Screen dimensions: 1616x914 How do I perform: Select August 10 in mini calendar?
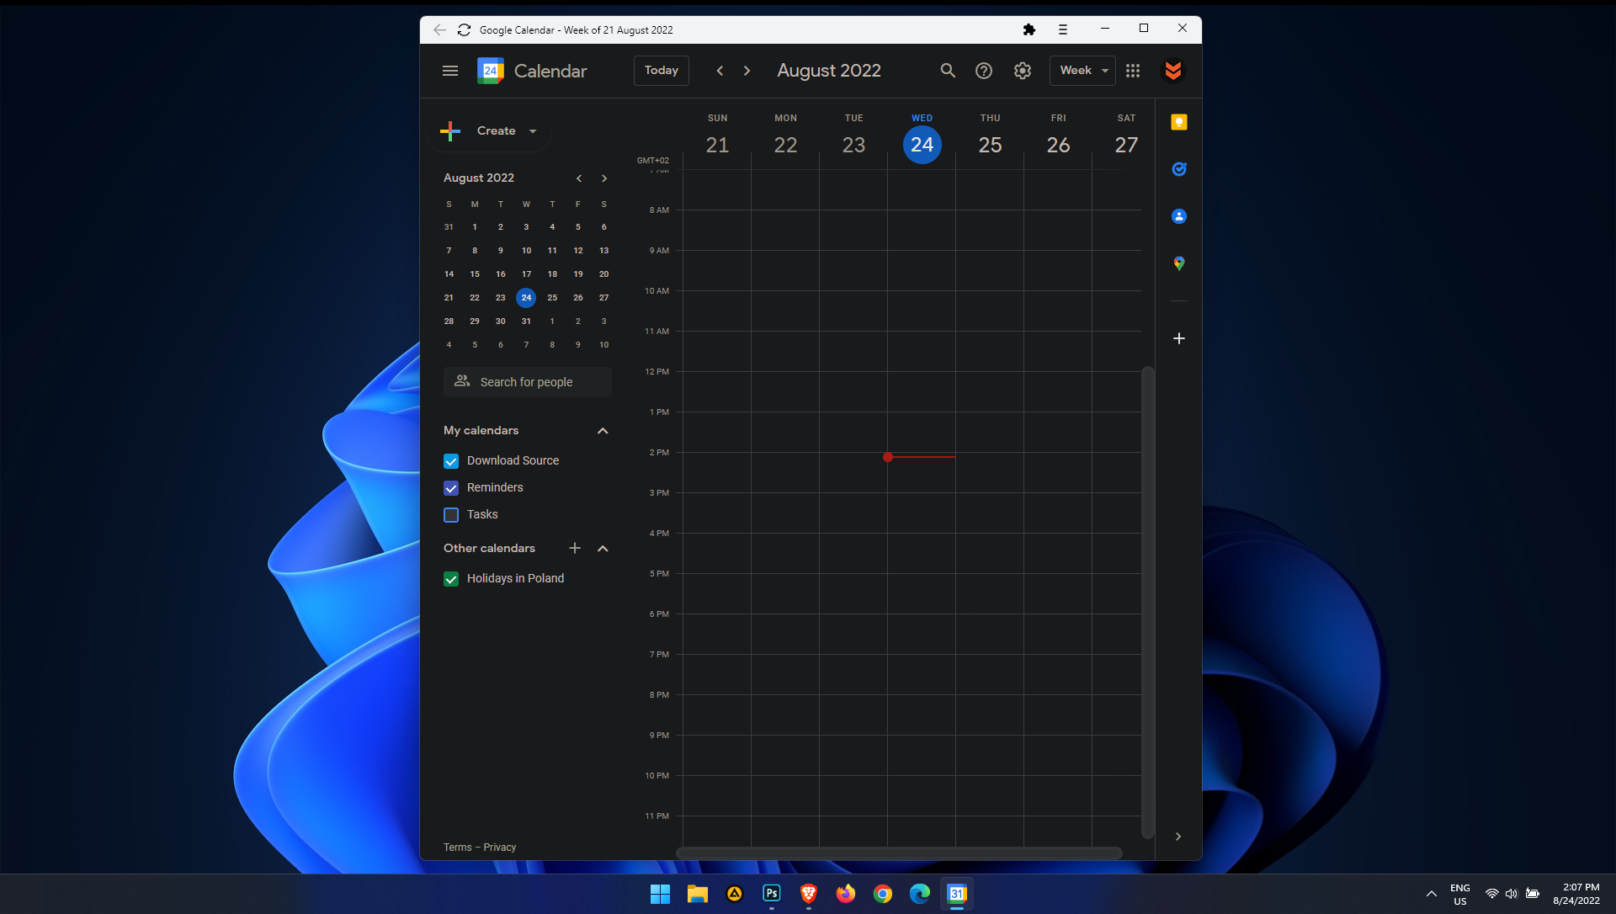(526, 251)
